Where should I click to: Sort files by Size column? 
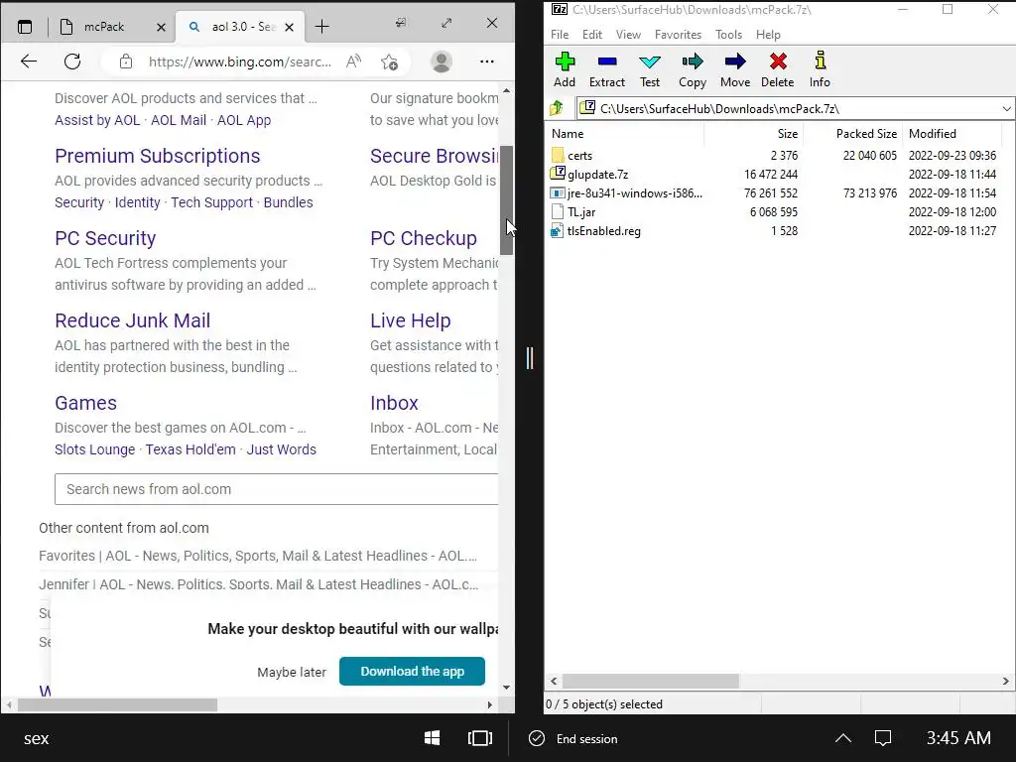pyautogui.click(x=754, y=134)
